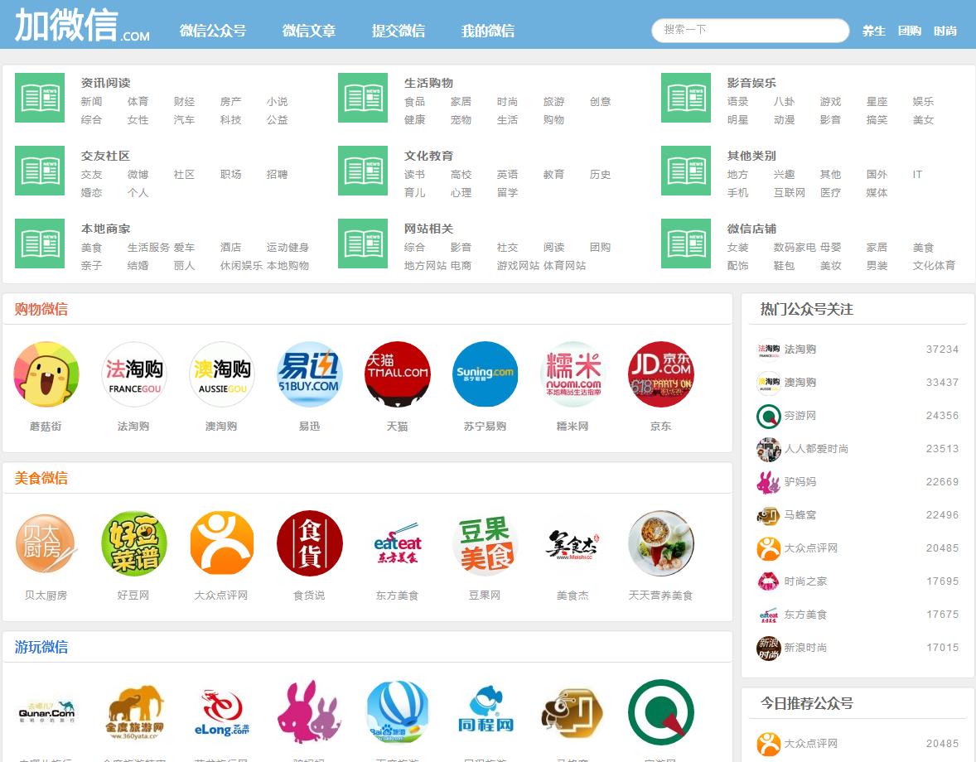Open the red 食货 logo

309,543
